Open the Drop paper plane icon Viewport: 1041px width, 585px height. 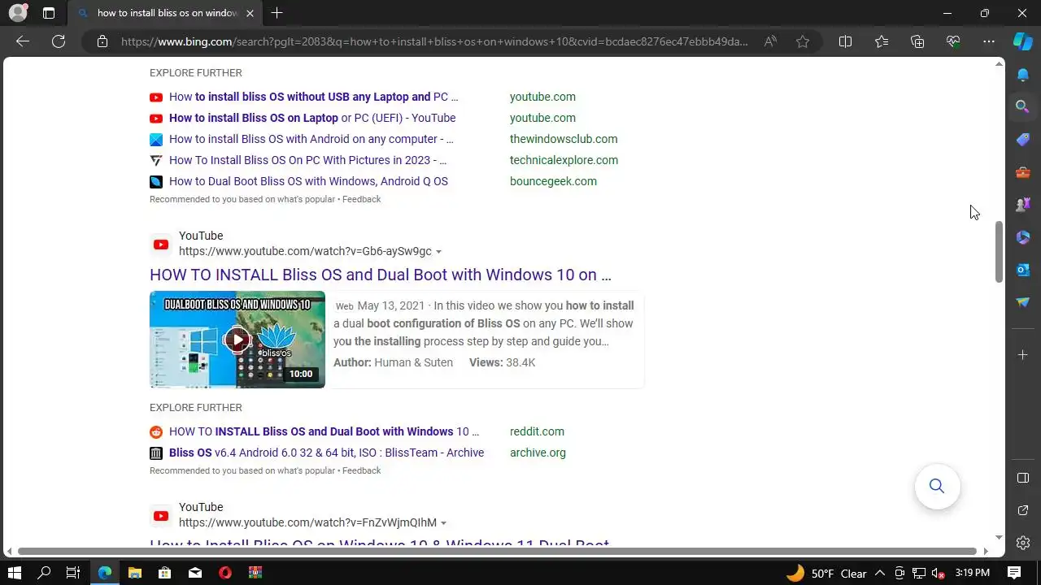[x=1023, y=302]
